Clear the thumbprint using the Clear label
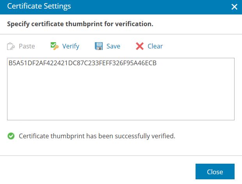 [155, 46]
